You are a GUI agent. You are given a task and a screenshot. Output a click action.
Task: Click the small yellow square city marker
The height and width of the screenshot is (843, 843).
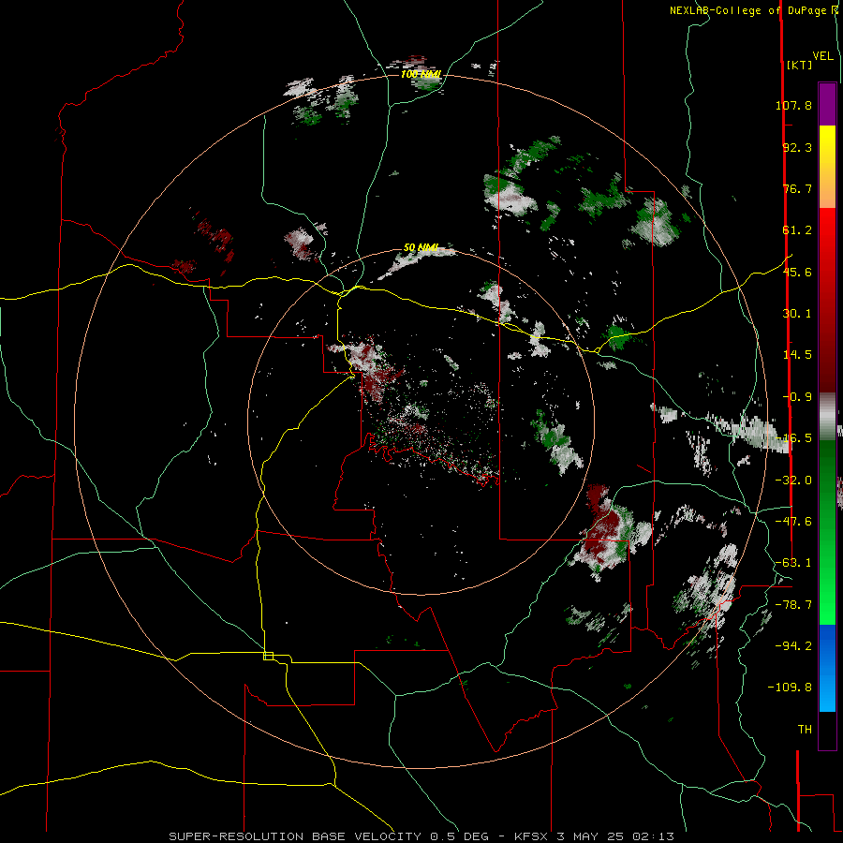click(x=268, y=656)
